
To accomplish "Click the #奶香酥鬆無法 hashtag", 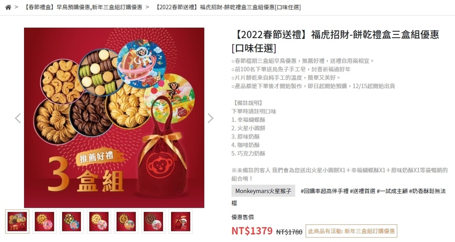I will click(x=427, y=191).
